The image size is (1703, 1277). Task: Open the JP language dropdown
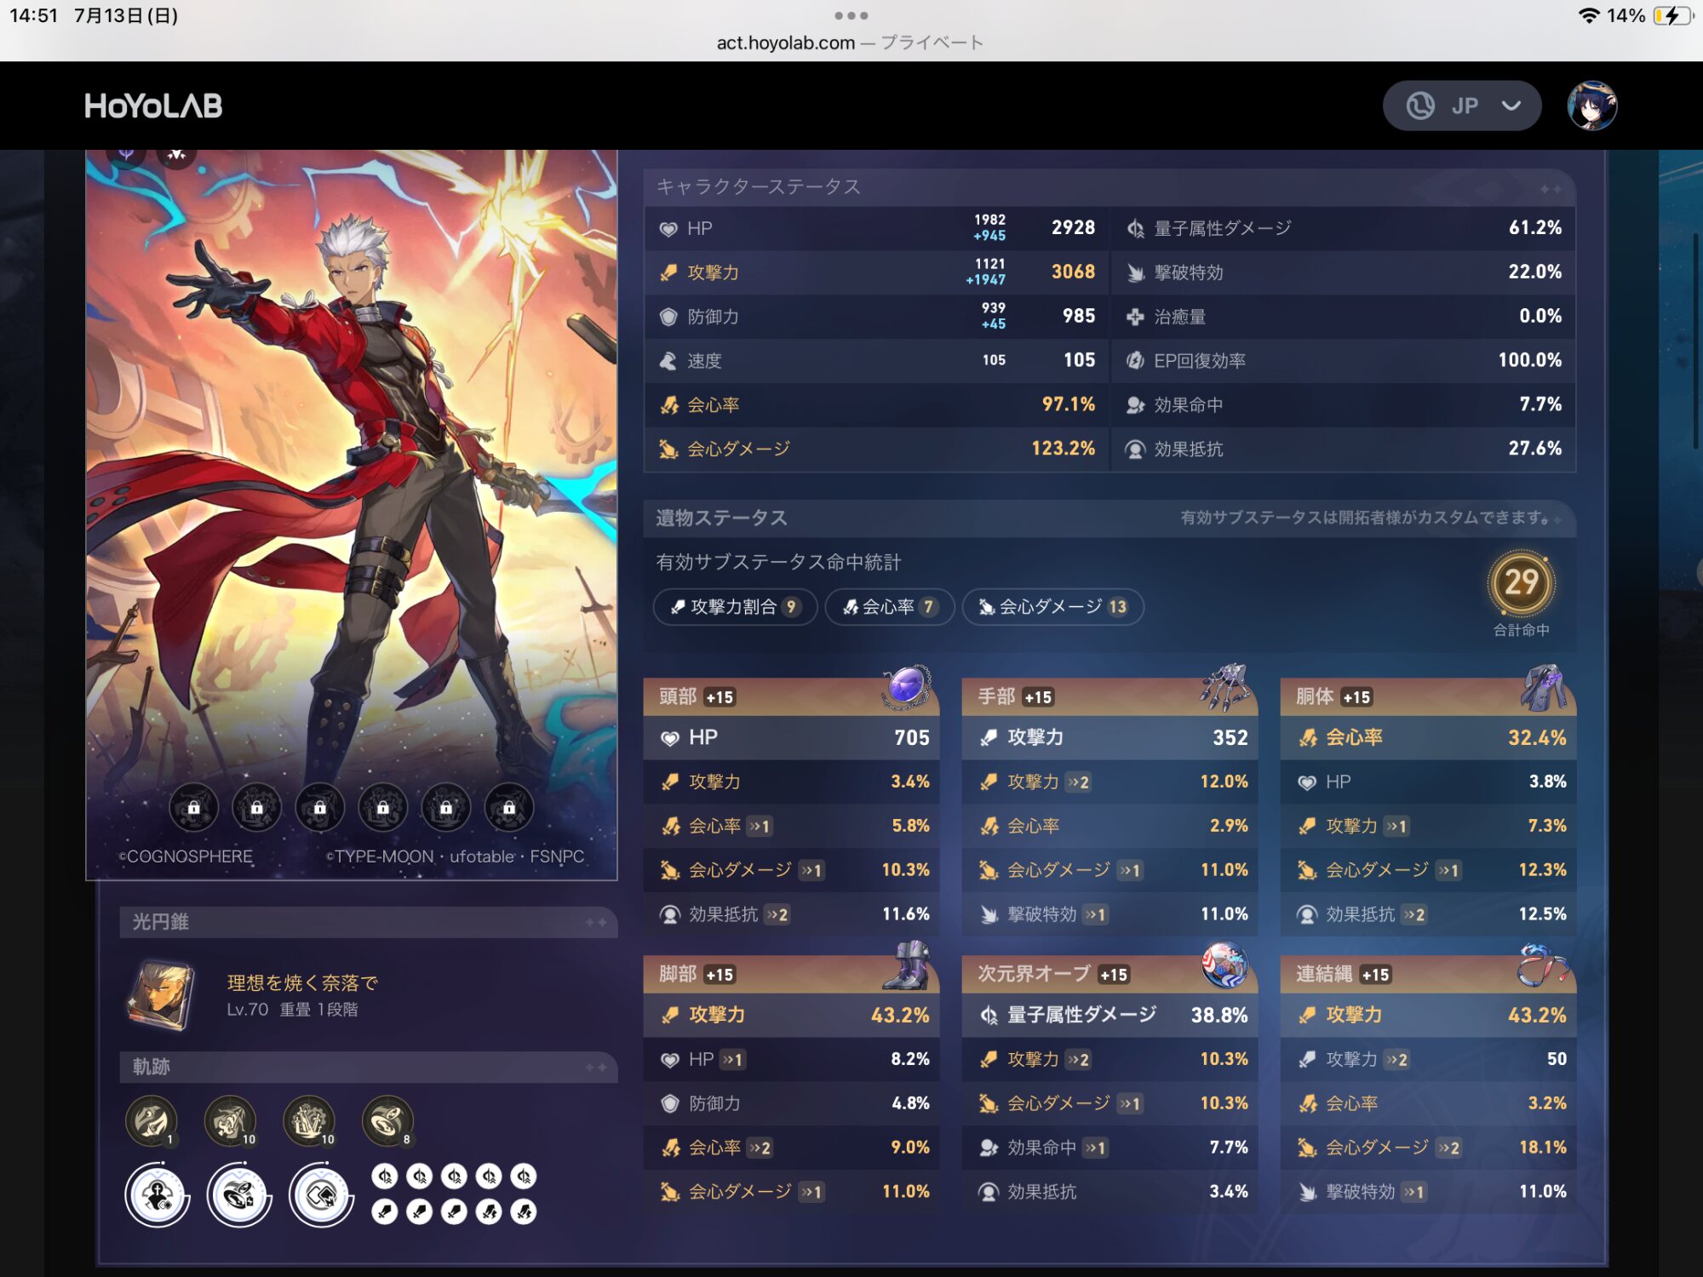tap(1461, 106)
